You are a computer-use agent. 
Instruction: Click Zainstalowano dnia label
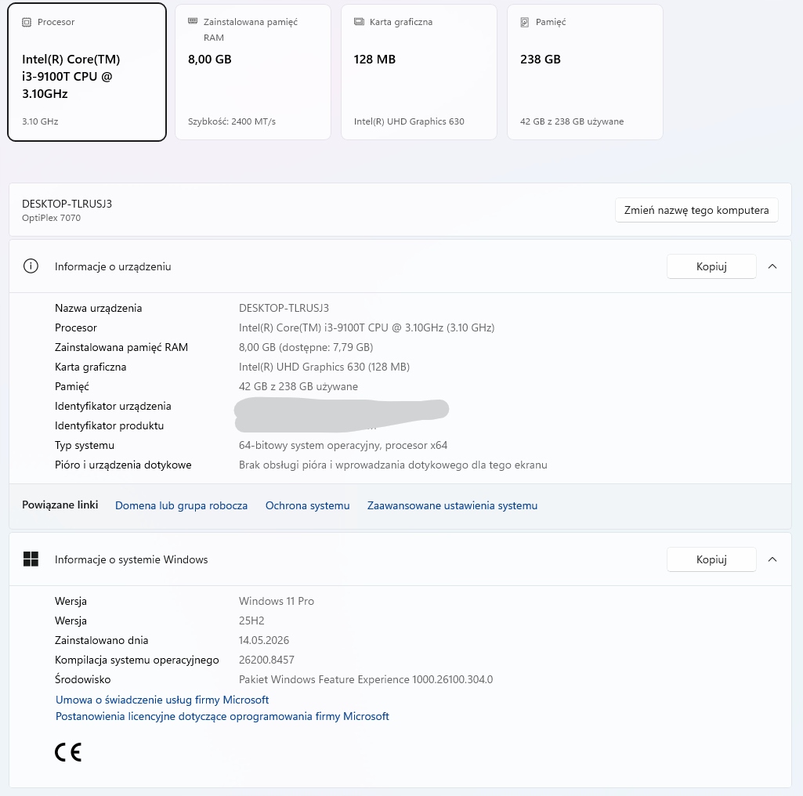point(101,640)
